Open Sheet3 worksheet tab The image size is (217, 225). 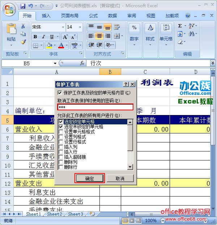coord(75,214)
